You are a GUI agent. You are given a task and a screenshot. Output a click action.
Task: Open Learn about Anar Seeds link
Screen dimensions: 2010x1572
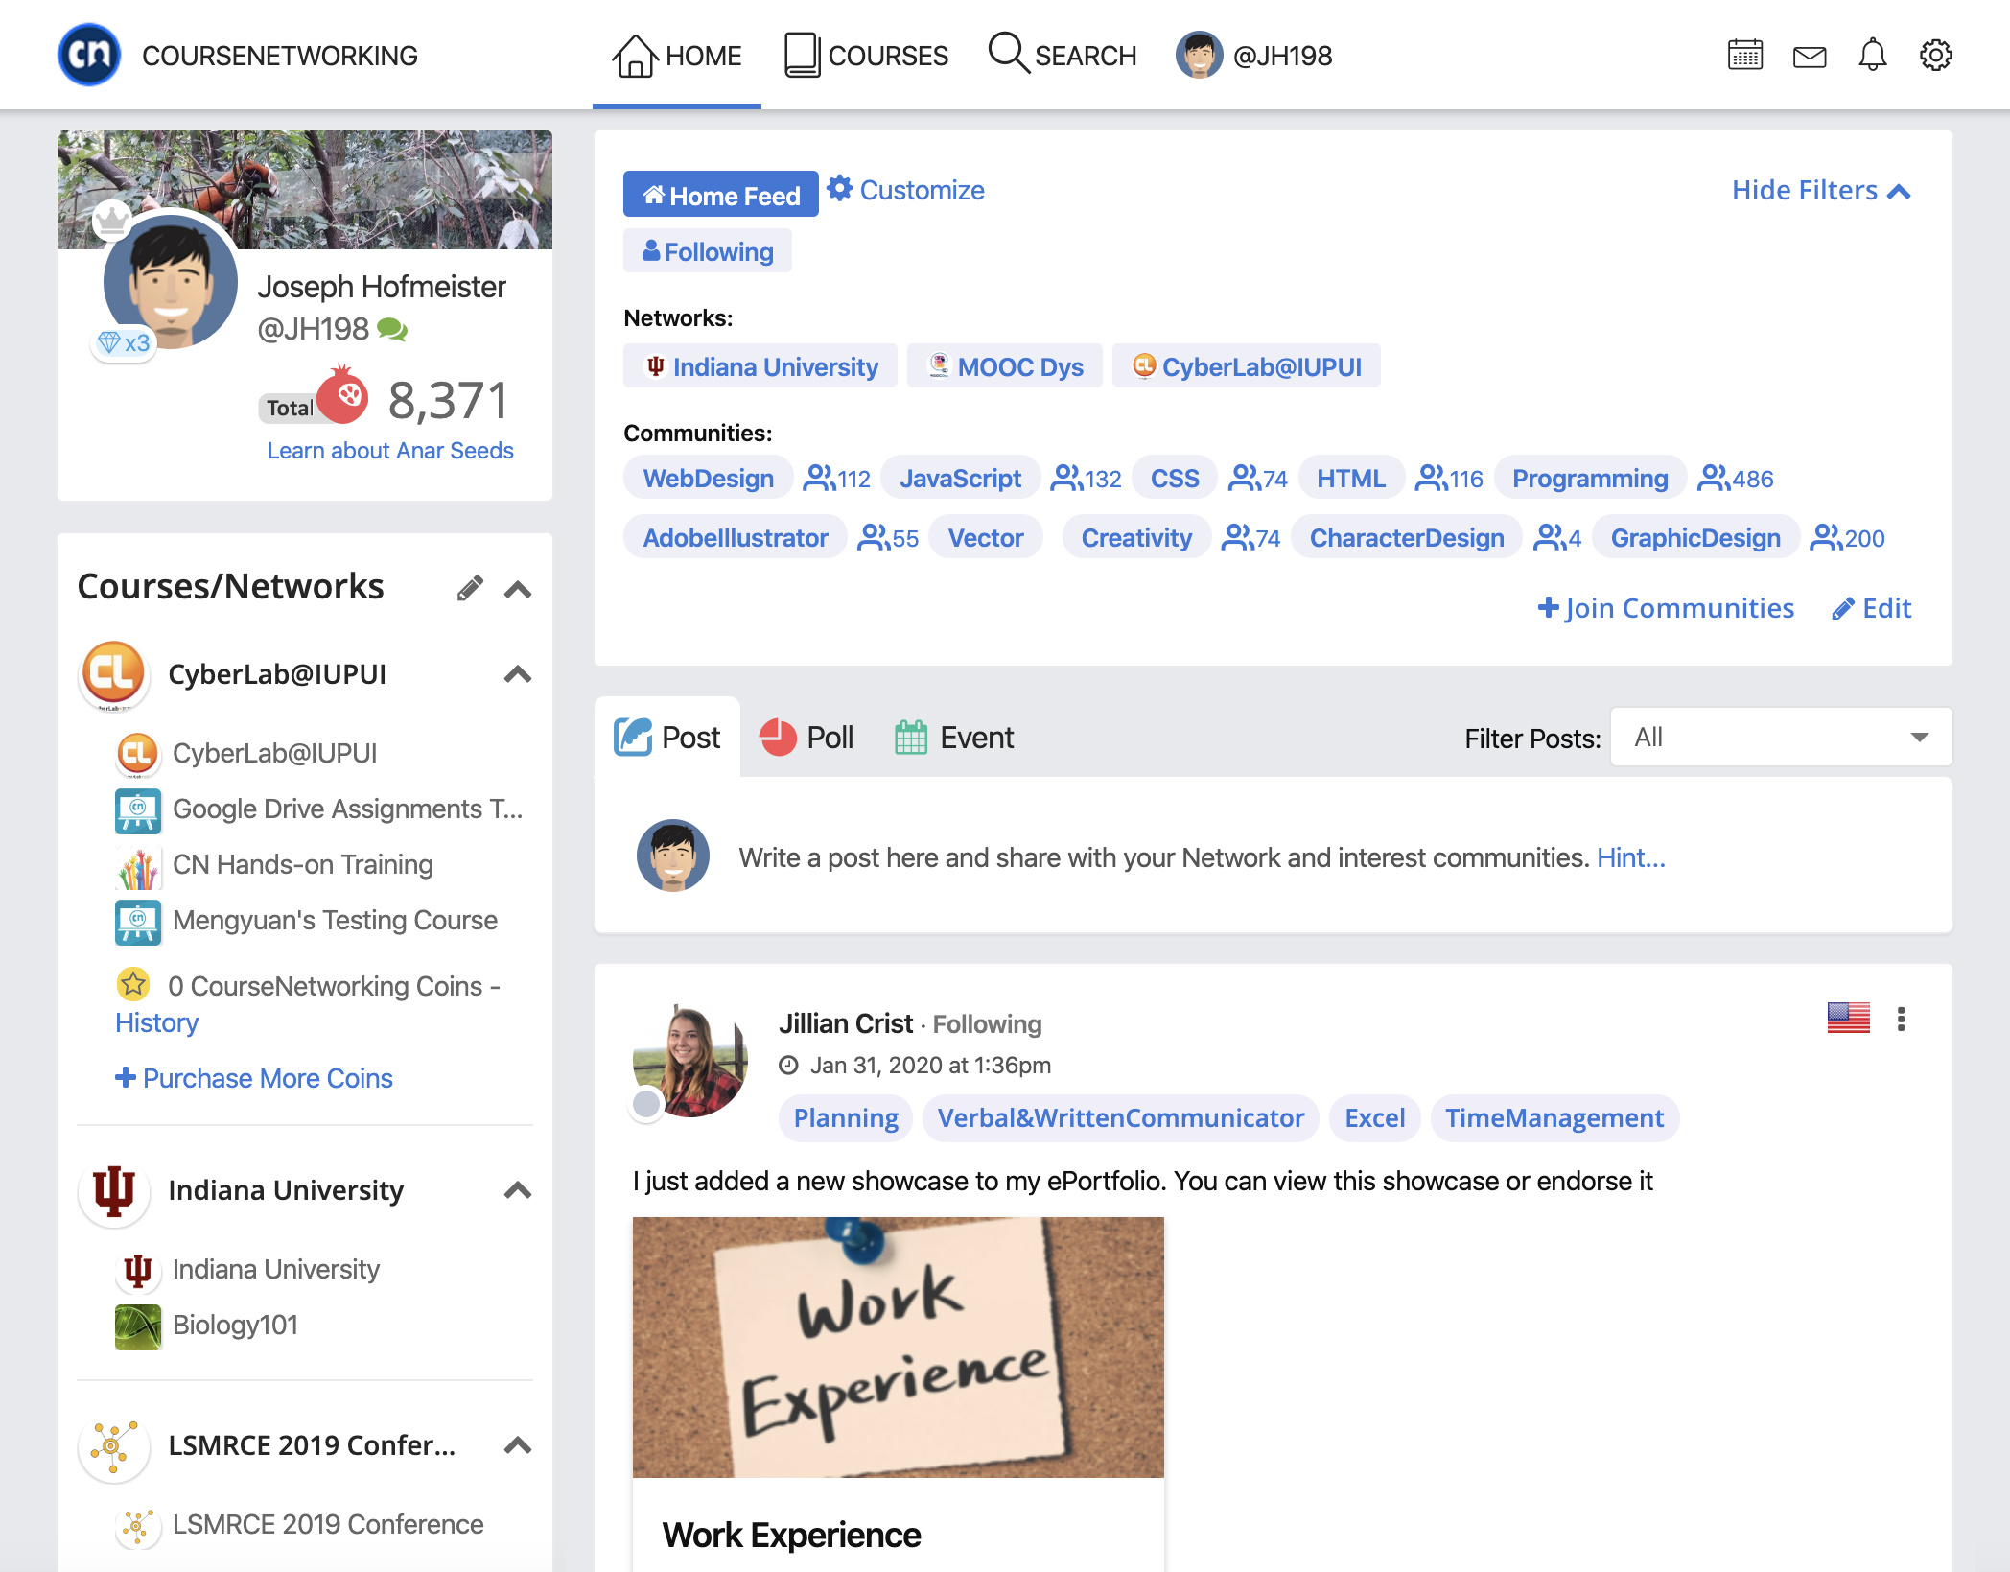click(389, 451)
